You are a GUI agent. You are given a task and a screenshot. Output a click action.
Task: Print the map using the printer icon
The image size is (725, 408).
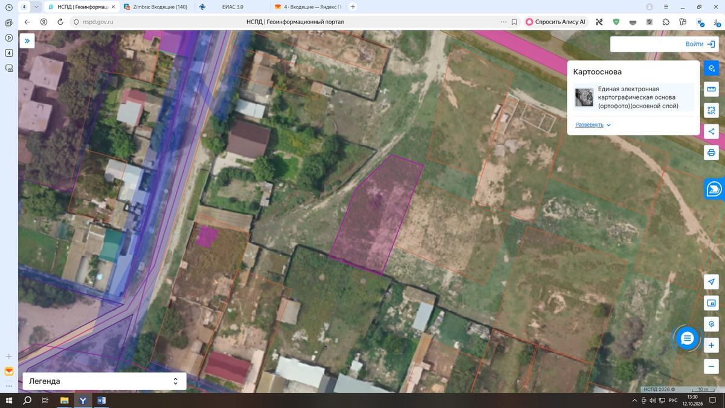(711, 152)
